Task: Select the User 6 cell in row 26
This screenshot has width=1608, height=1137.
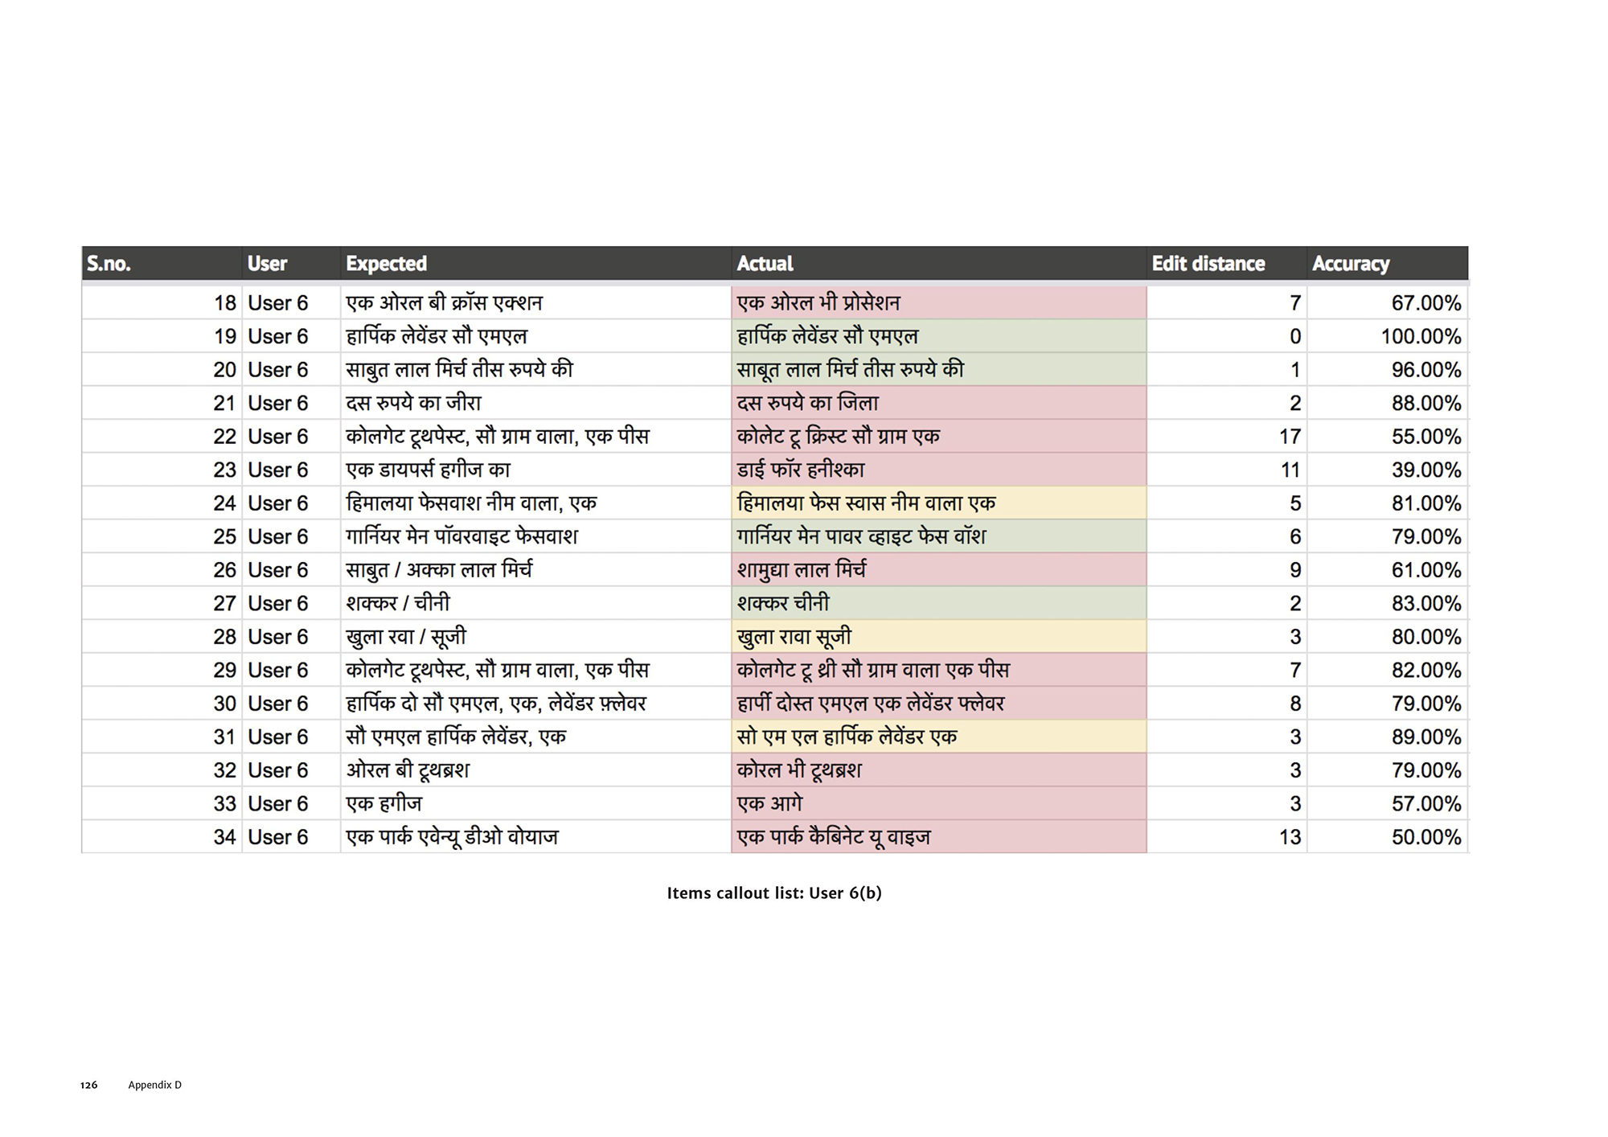Action: [278, 570]
